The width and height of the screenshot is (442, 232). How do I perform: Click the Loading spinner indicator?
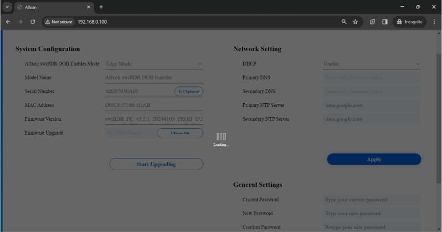221,140
